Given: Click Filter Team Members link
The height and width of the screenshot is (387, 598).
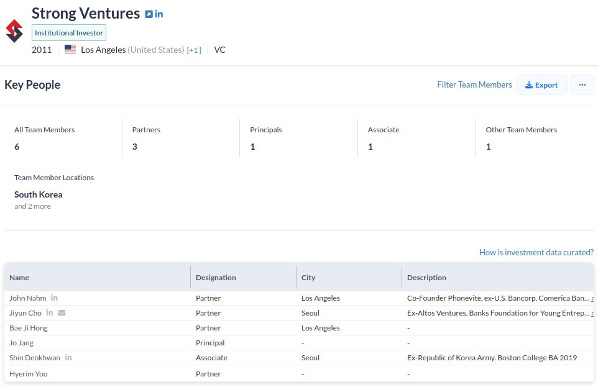Looking at the screenshot, I should pyautogui.click(x=474, y=84).
